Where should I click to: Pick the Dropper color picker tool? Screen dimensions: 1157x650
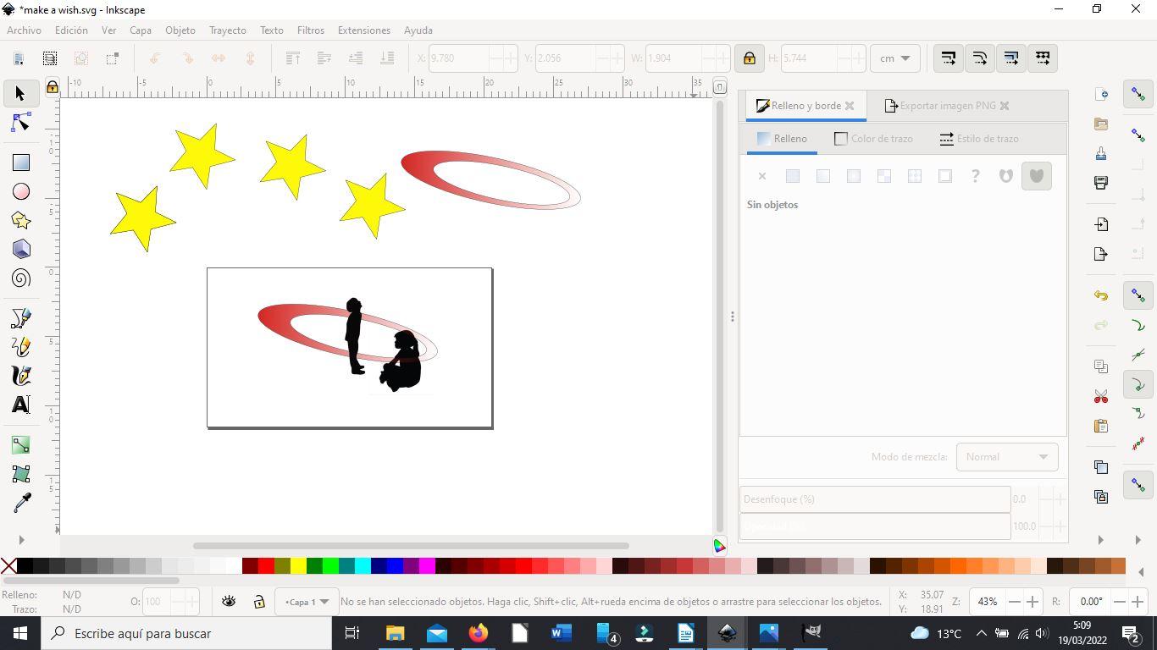tap(20, 503)
